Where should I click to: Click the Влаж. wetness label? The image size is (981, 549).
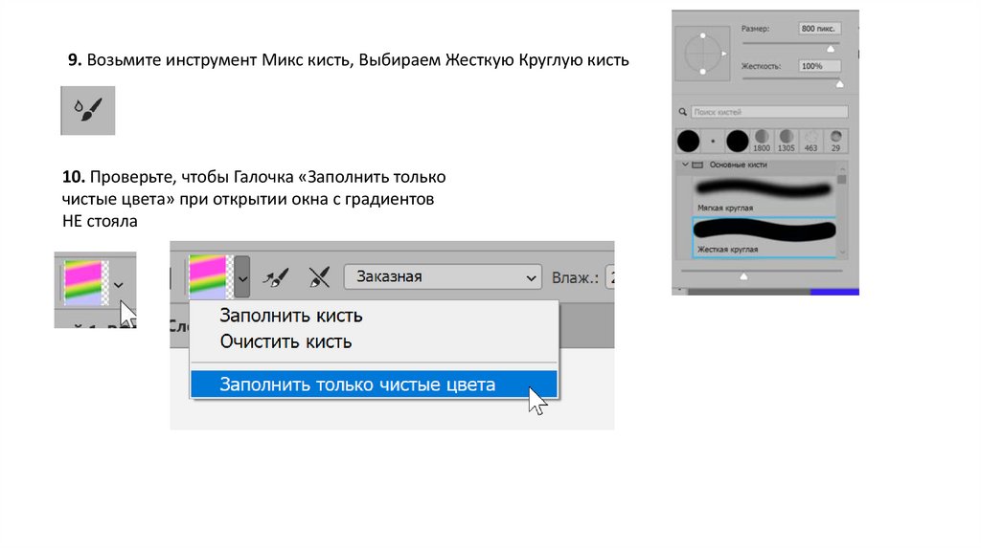[575, 277]
